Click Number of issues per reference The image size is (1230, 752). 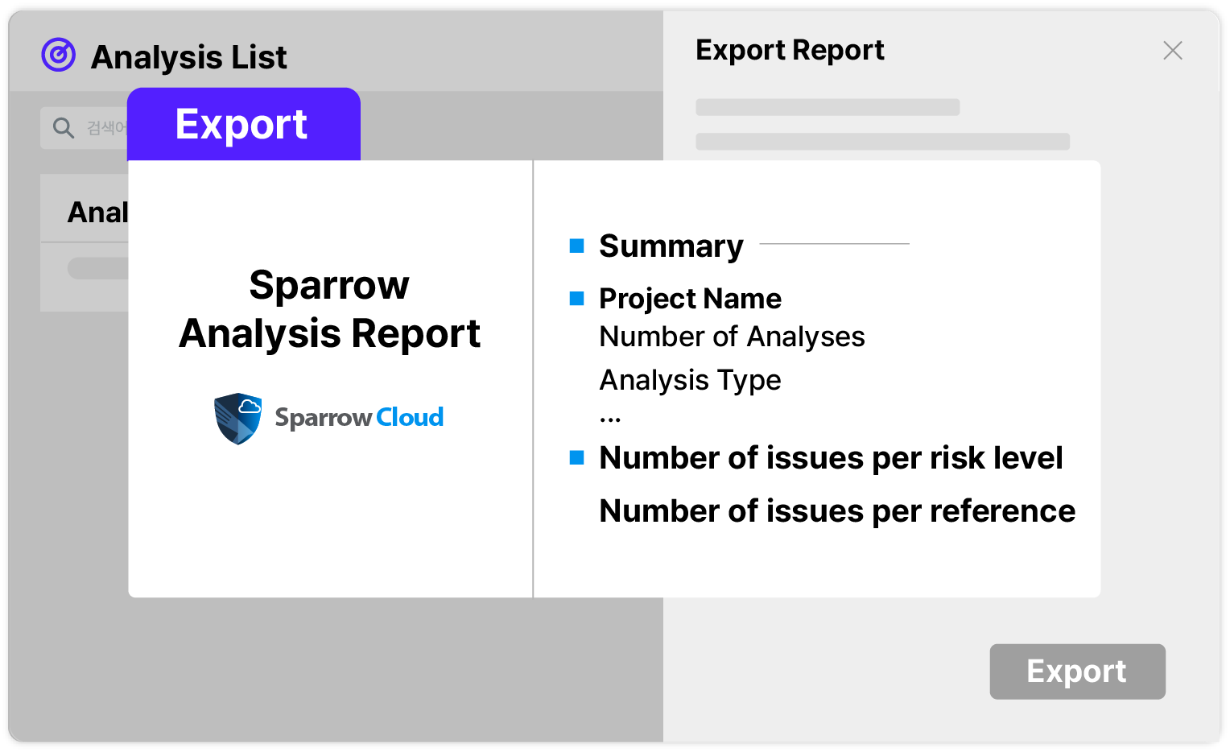(x=837, y=511)
